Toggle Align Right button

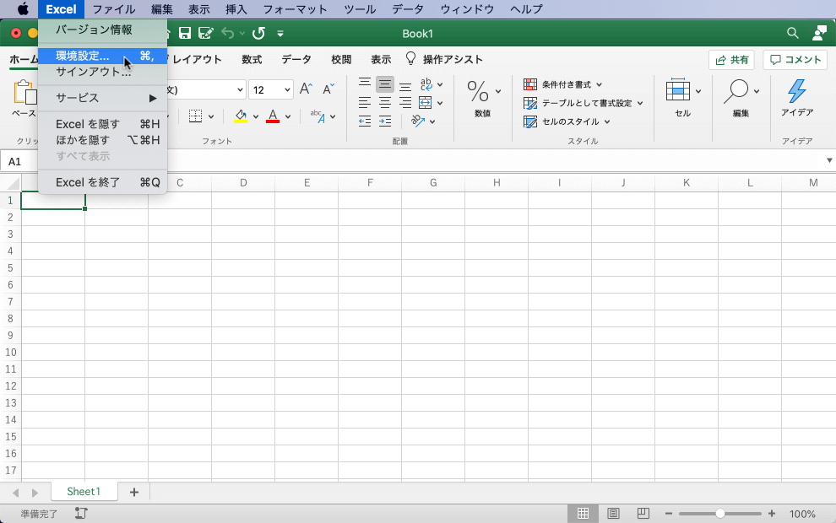coord(405,102)
